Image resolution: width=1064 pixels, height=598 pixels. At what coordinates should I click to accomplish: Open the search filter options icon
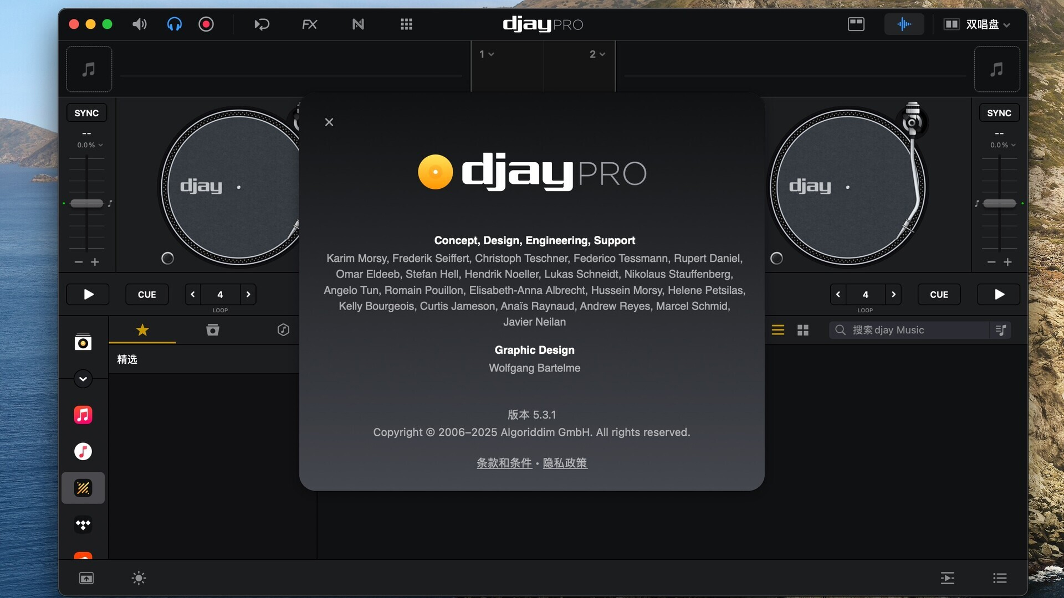(x=1001, y=330)
